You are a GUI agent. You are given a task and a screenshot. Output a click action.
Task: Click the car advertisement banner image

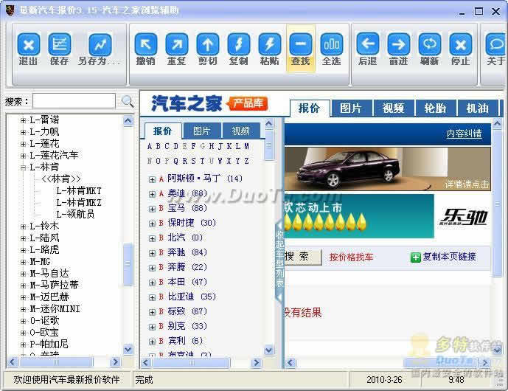388,169
